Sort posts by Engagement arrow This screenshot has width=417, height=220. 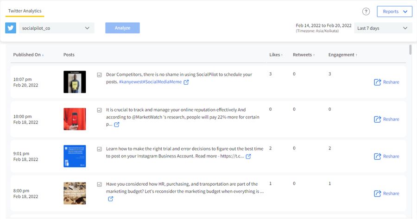356,55
